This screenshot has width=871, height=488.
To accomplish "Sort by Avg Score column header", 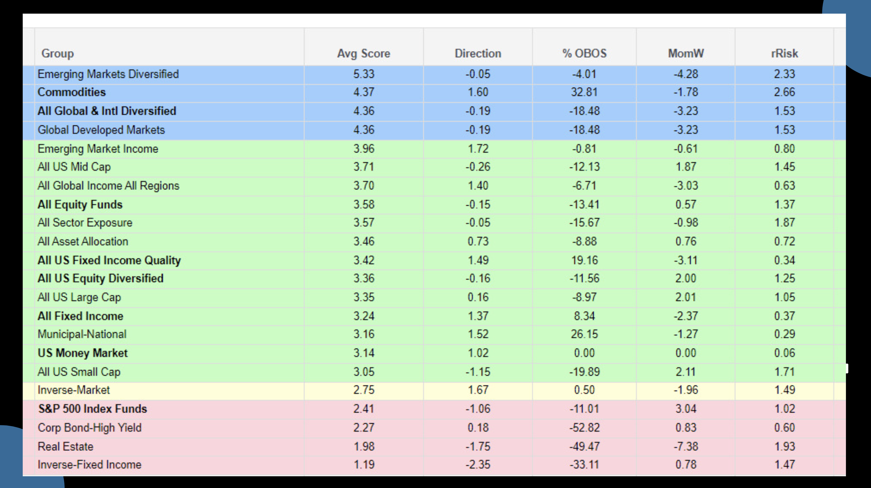I will 364,54.
